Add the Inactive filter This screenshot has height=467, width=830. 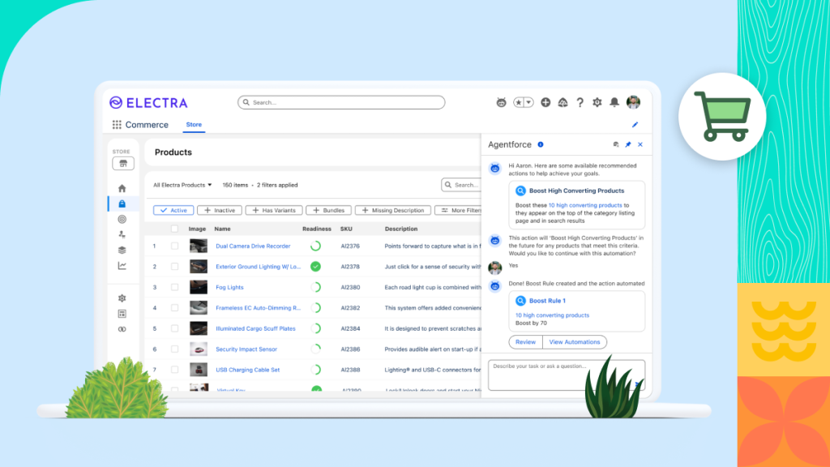tap(219, 210)
